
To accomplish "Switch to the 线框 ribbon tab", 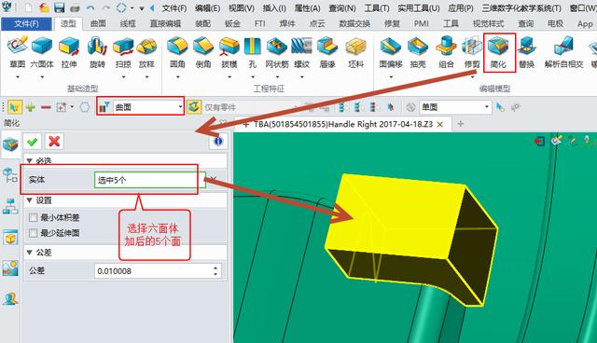I will tap(128, 23).
